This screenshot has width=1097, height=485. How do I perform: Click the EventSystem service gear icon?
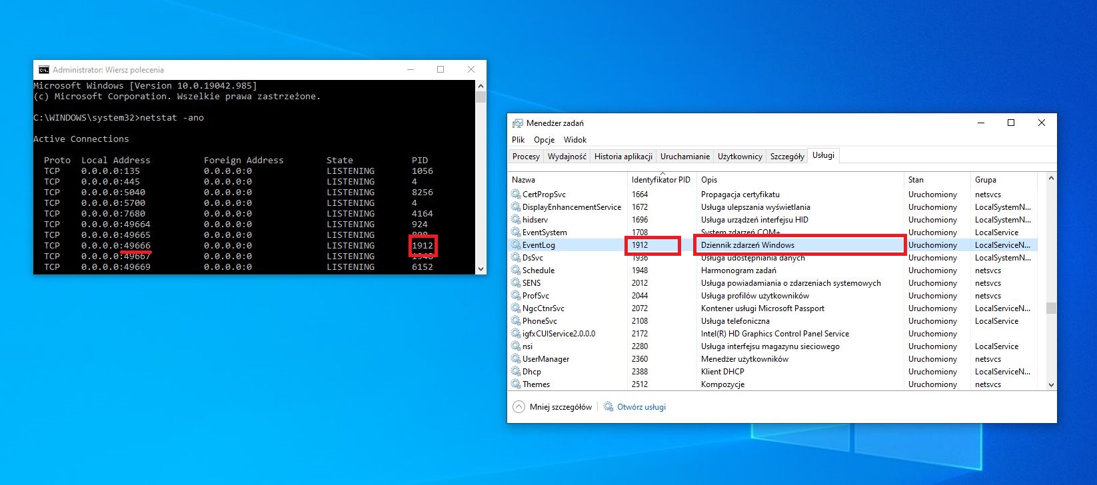point(516,233)
